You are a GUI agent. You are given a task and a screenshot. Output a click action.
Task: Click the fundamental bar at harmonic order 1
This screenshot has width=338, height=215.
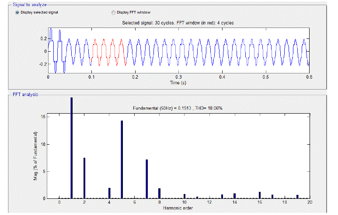pyautogui.click(x=72, y=148)
